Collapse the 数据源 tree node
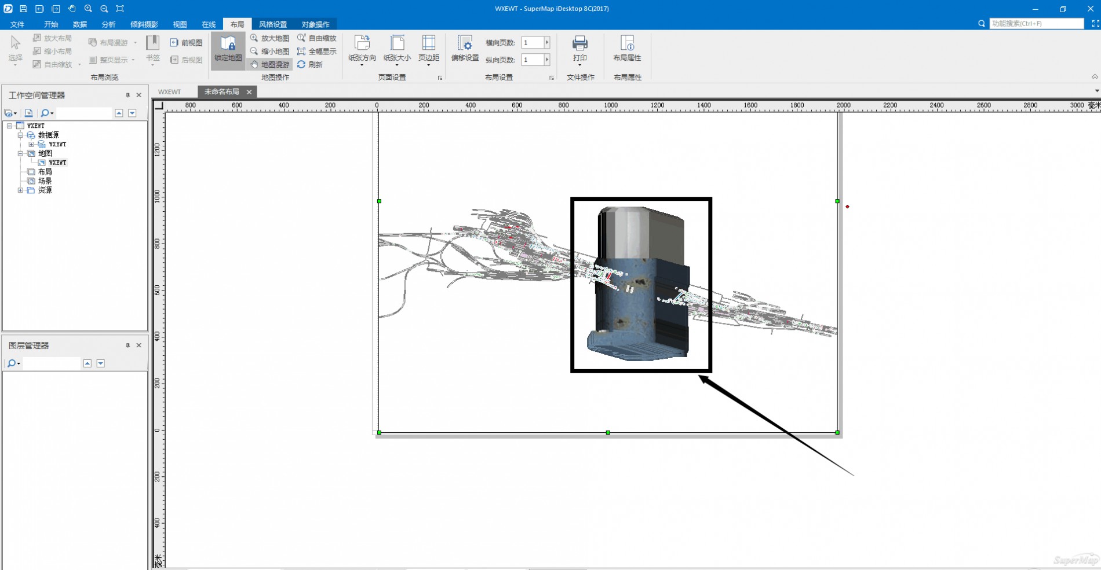1101x570 pixels. point(20,135)
